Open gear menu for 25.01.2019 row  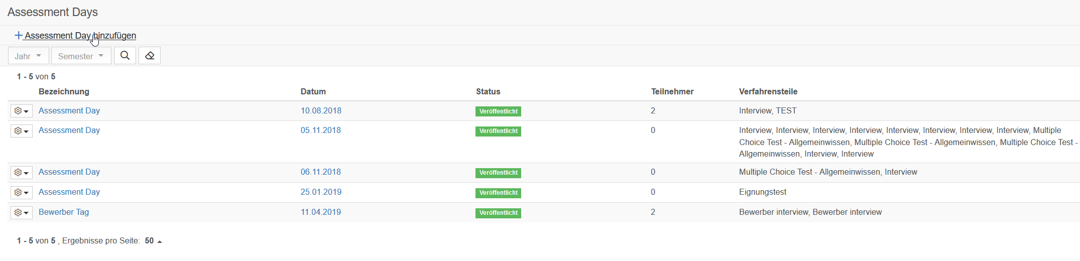22,193
